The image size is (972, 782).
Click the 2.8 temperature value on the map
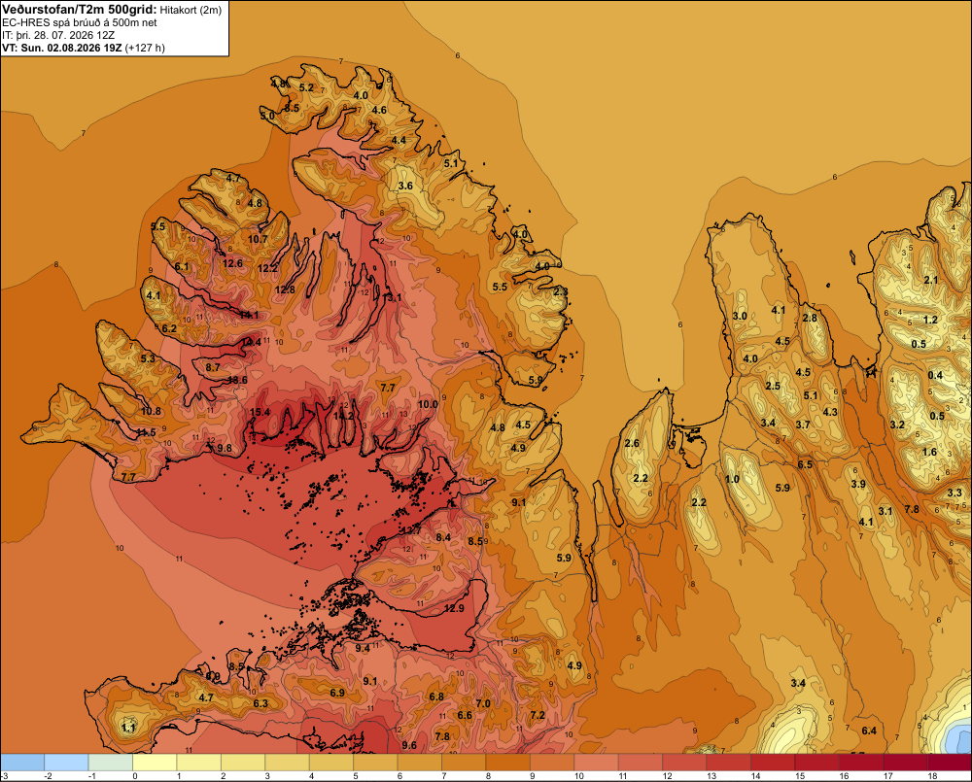click(810, 318)
